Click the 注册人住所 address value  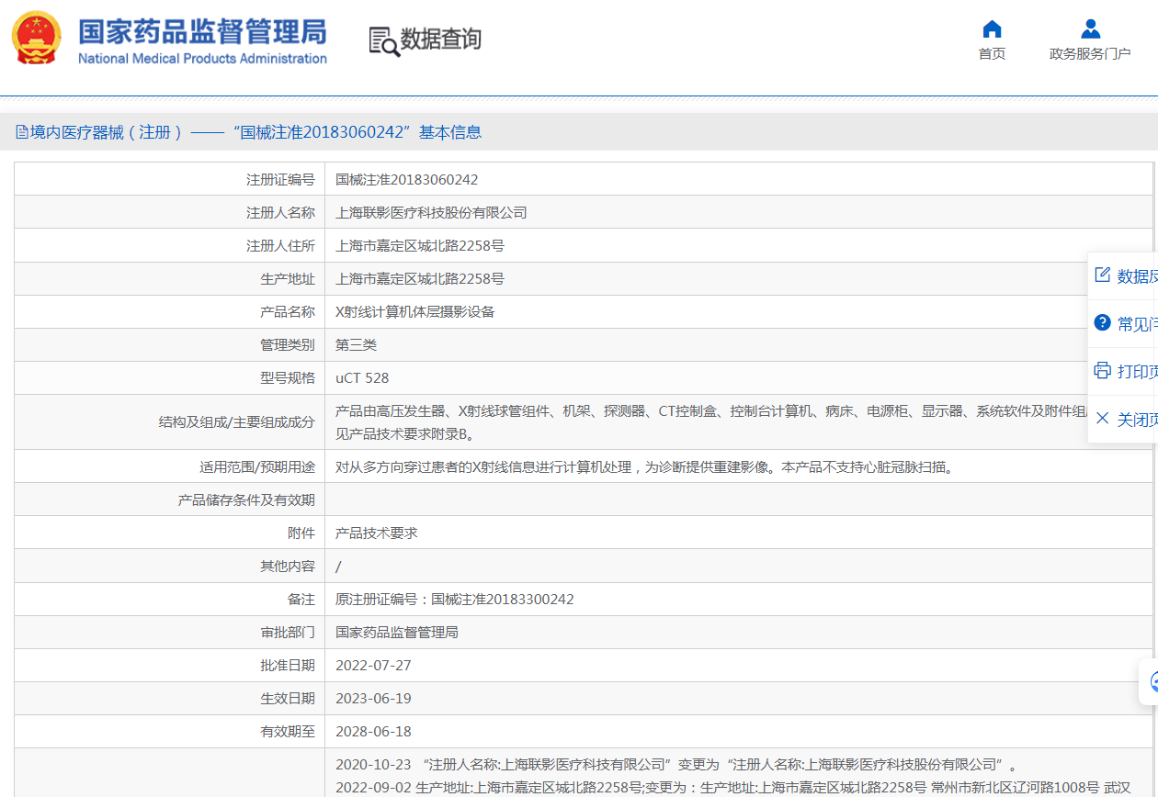click(420, 246)
